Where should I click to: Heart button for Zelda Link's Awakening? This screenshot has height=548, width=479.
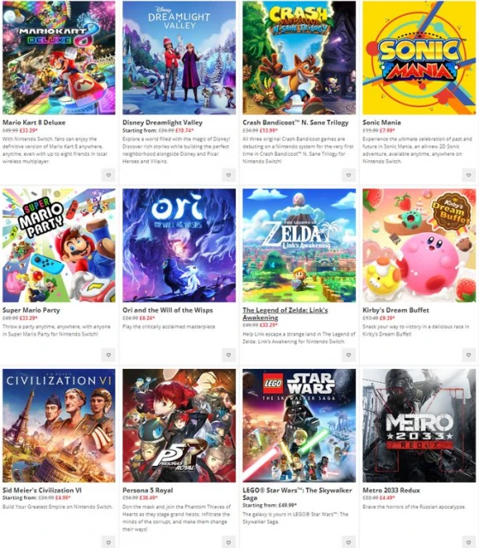coord(348,355)
